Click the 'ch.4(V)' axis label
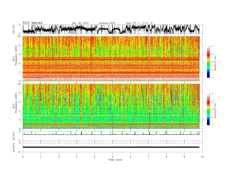The height and width of the screenshot is (176, 228). point(14,148)
